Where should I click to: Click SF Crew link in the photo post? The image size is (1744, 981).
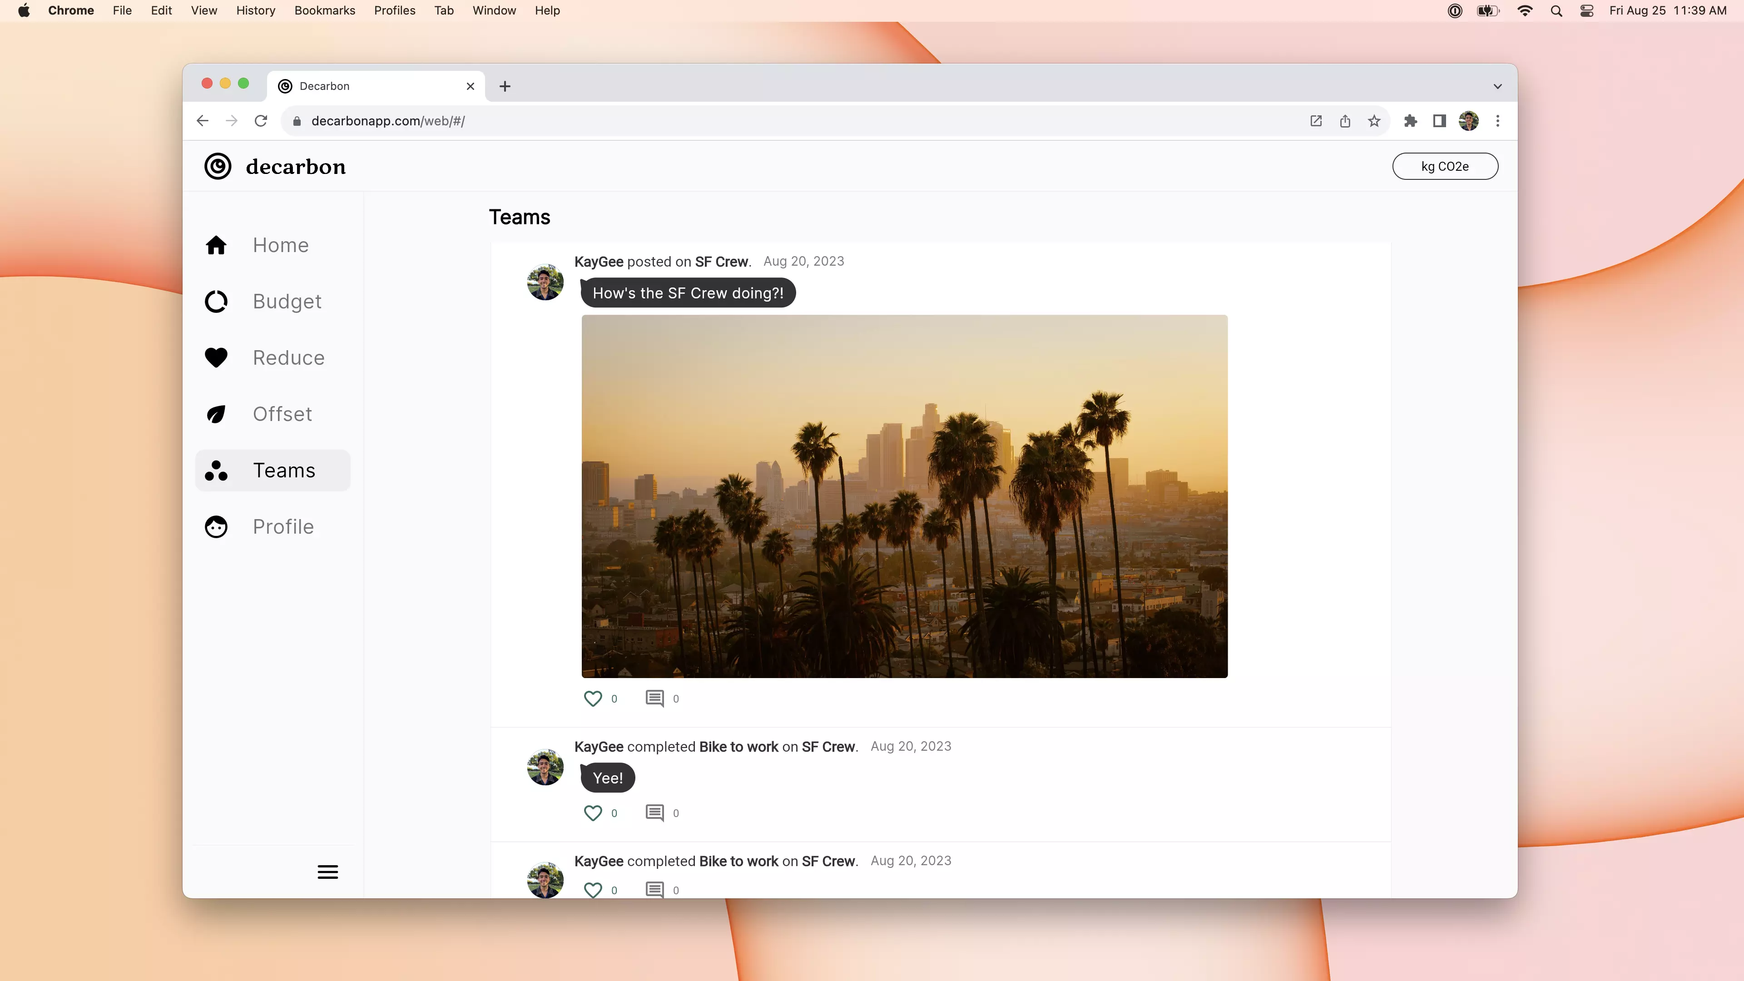point(722,261)
